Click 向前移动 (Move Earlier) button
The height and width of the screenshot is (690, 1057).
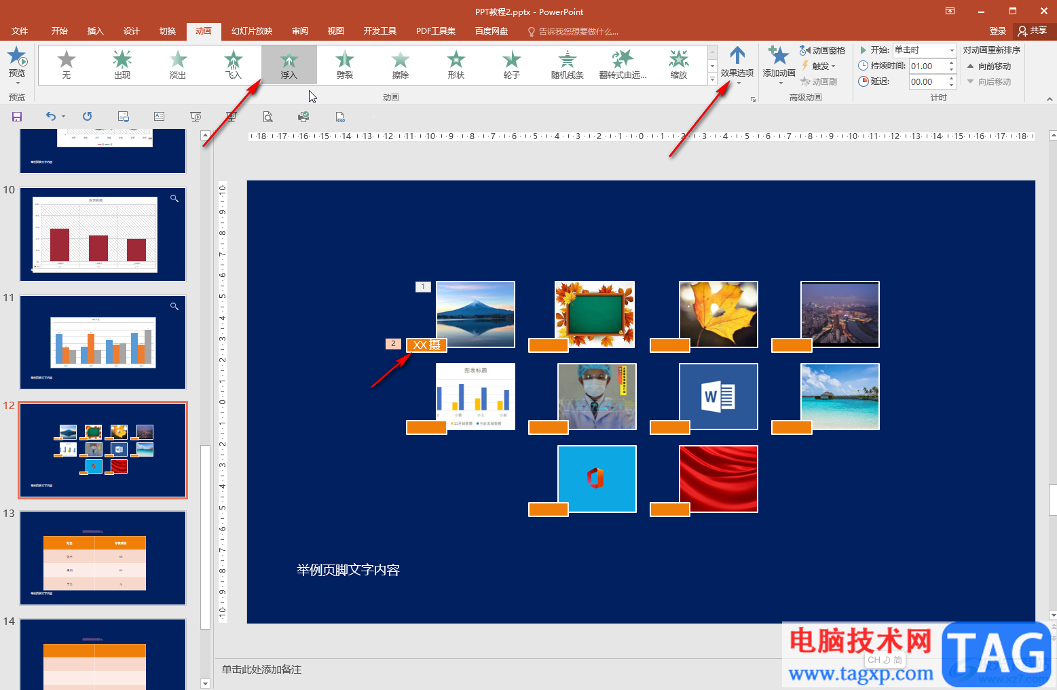click(988, 66)
